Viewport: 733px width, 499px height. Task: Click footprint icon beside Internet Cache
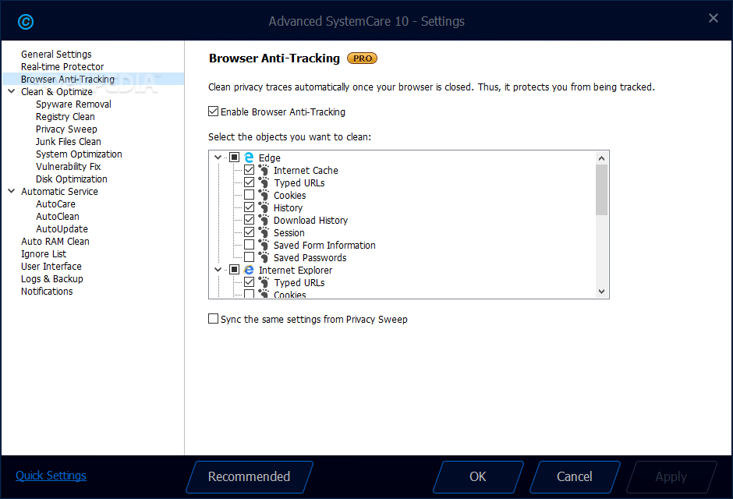(264, 170)
